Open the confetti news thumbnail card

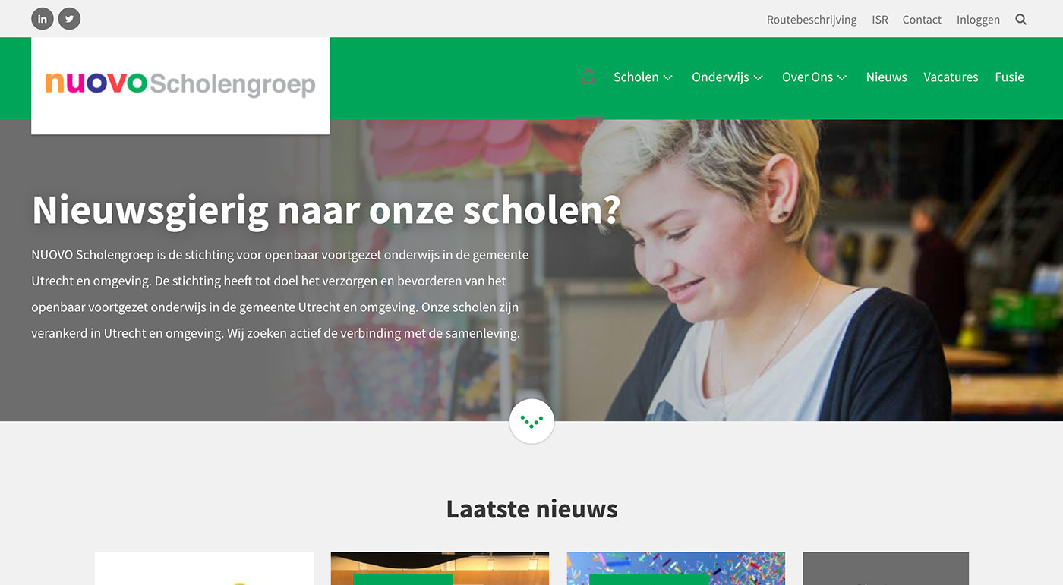676,568
